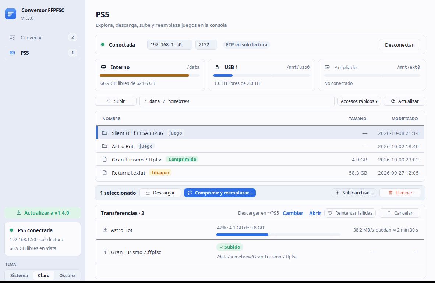
Task: Click the folder icon beside Silent Hill f
Action: pos(104,133)
